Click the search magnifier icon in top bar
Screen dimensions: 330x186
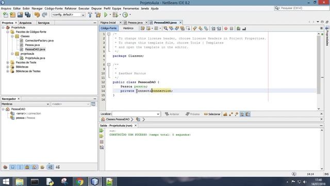click(276, 8)
